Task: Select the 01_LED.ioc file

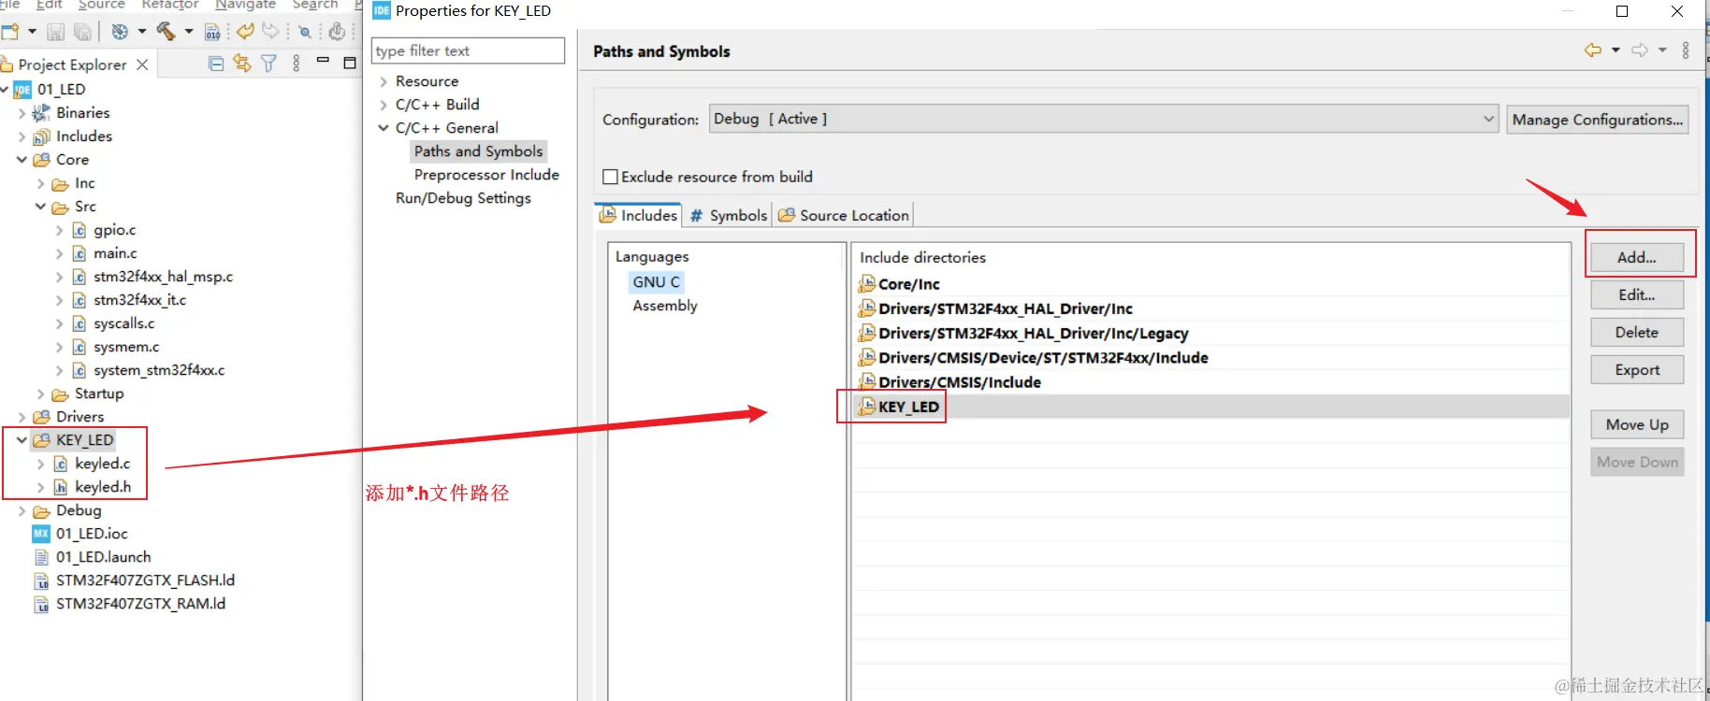Action: pyautogui.click(x=92, y=534)
